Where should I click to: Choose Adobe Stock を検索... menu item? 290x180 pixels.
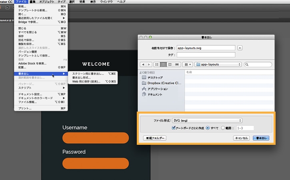41,63
